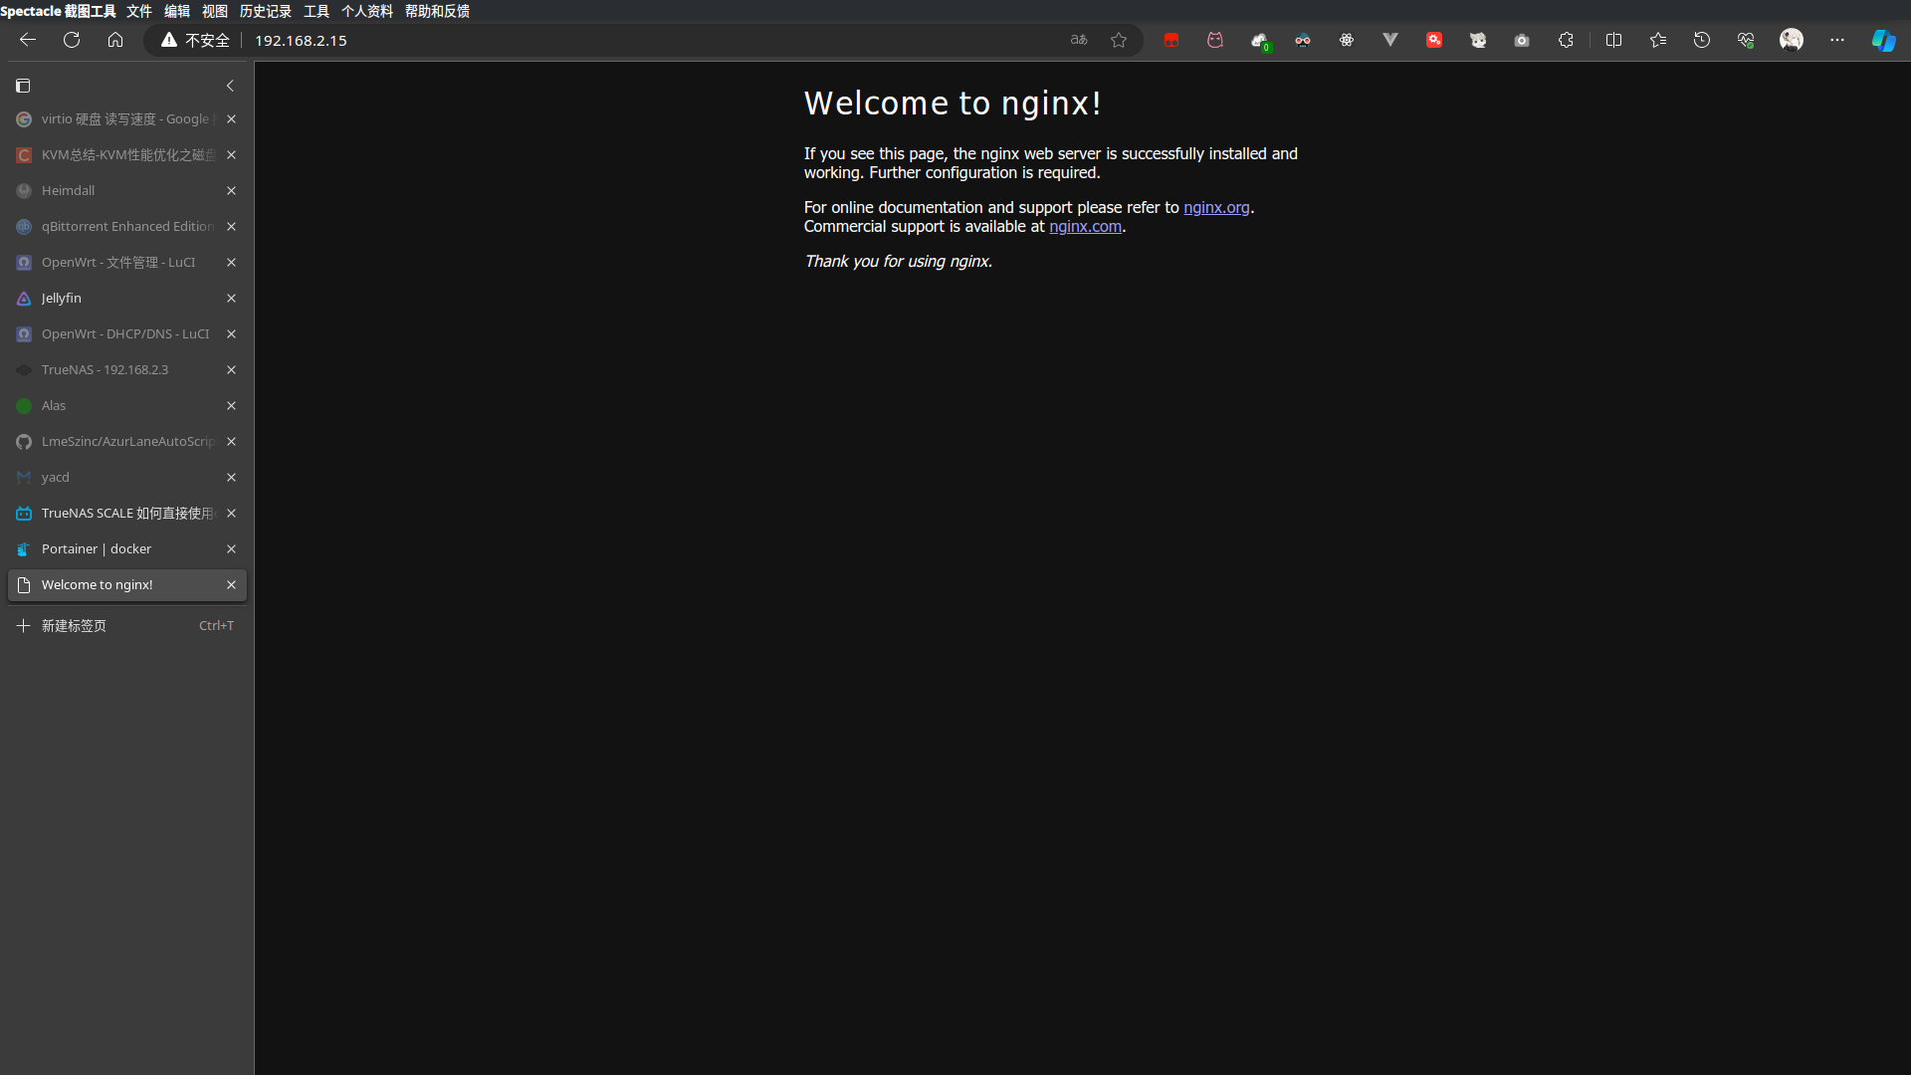
Task: Follow the nginx.org link
Action: pos(1216,208)
